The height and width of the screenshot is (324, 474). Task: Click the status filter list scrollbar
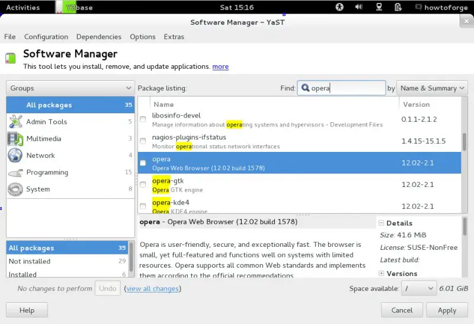(x=131, y=257)
